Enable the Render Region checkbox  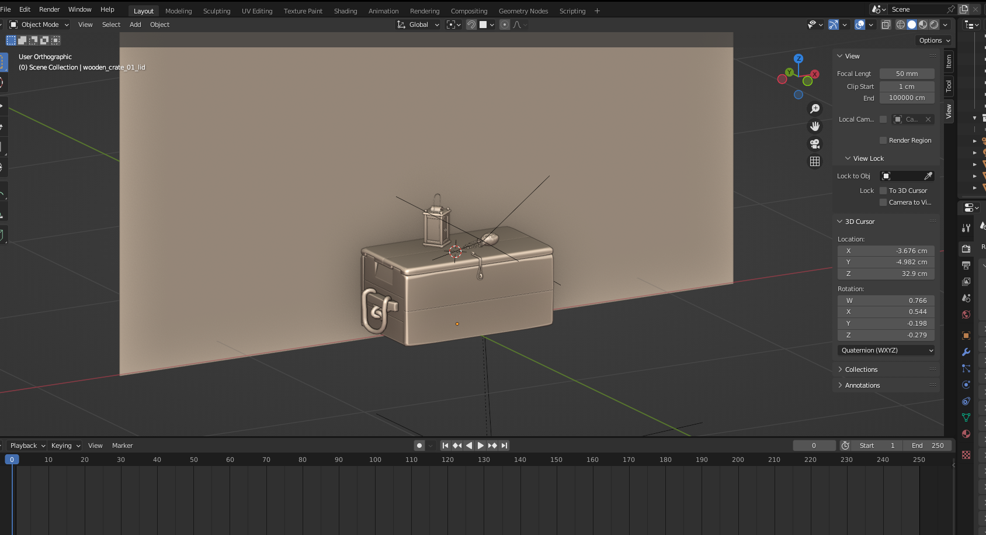(883, 140)
